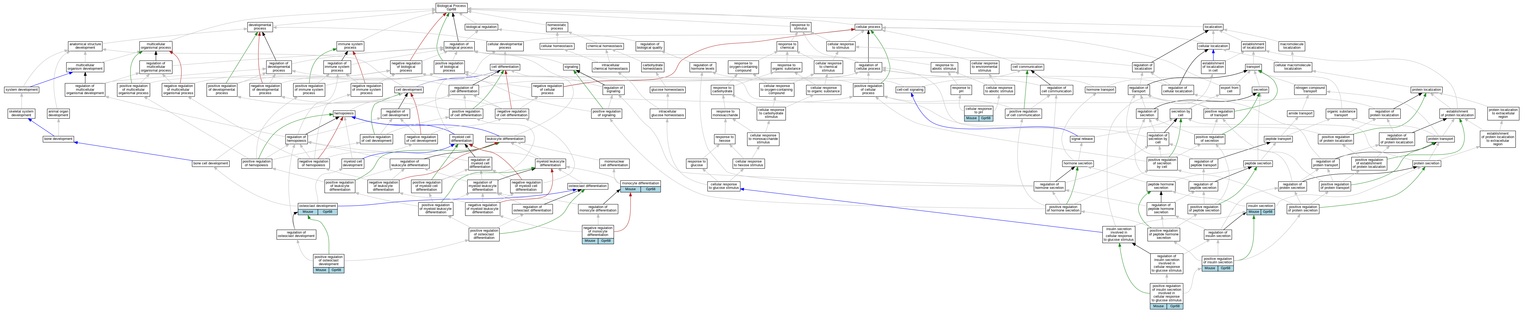Click the 'anatomical structure development' node
The height and width of the screenshot is (312, 1523).
(x=85, y=46)
